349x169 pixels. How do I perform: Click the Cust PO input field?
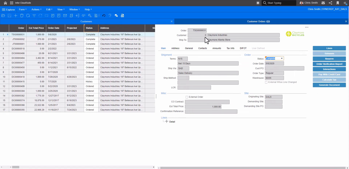click(x=284, y=68)
